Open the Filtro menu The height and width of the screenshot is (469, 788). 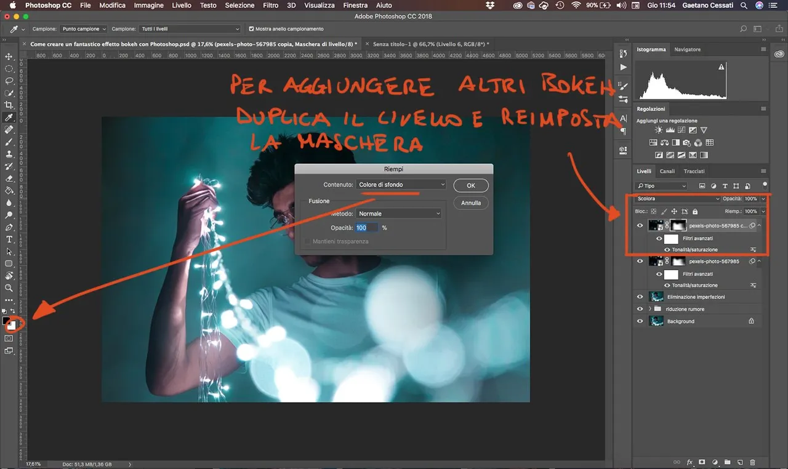point(270,5)
